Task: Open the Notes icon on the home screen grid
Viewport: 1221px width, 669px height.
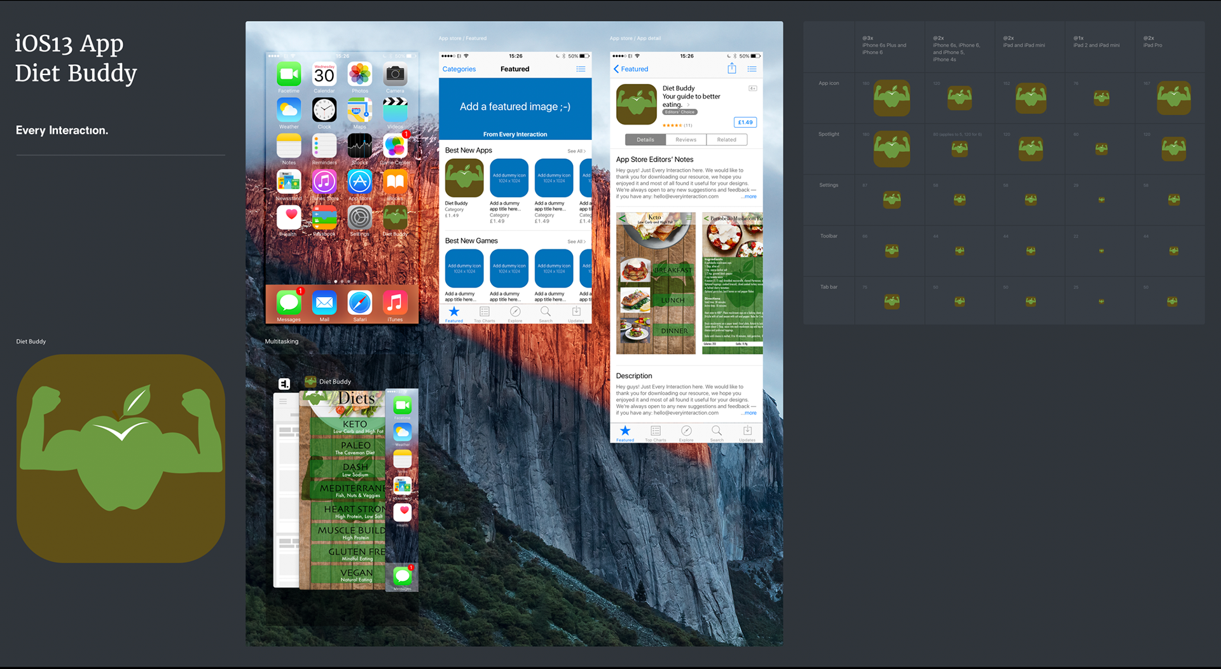Action: click(x=289, y=146)
